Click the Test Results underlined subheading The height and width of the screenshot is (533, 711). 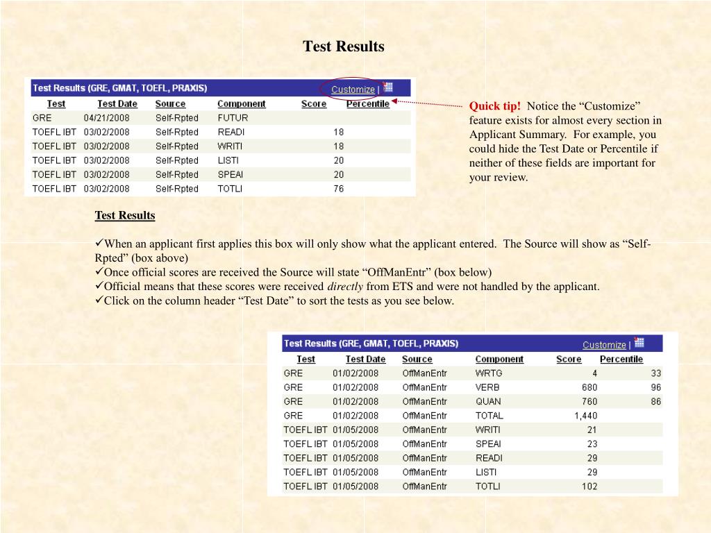point(125,215)
